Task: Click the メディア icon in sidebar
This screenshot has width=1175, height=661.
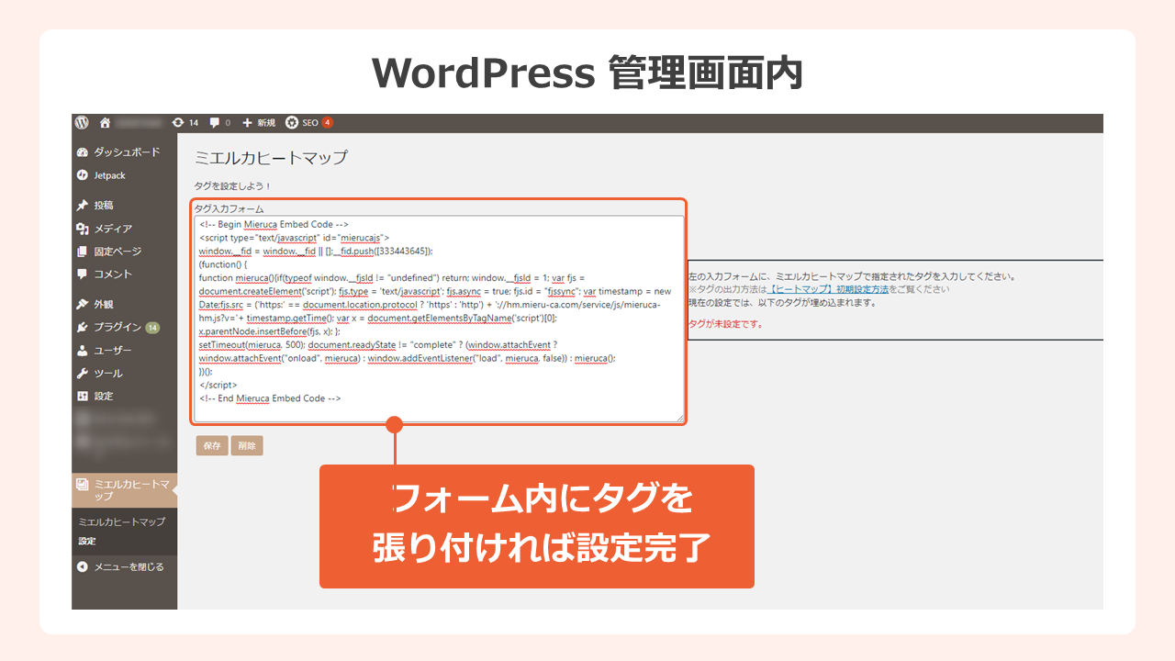Action: (x=83, y=229)
